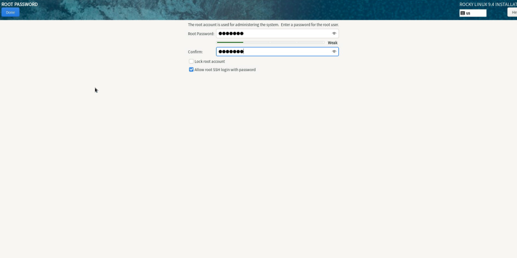Click the green filled part of strength bar

coord(230,42)
